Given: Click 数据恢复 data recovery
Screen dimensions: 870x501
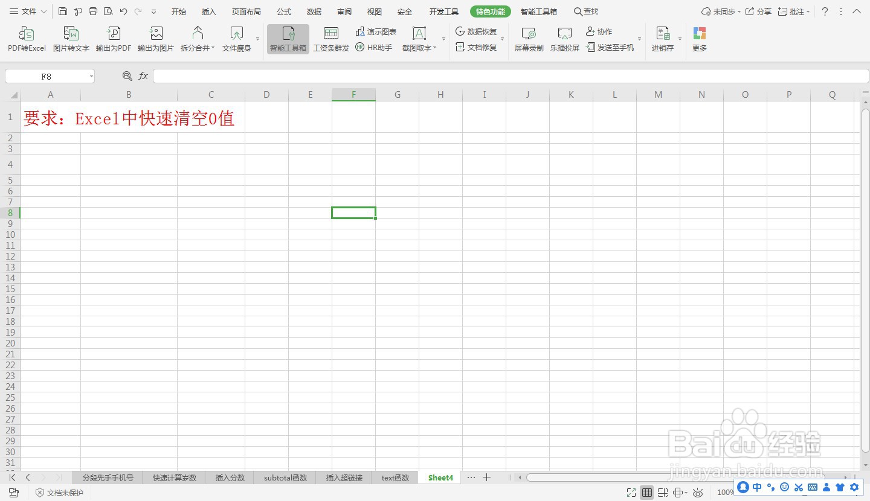Looking at the screenshot, I should (476, 31).
